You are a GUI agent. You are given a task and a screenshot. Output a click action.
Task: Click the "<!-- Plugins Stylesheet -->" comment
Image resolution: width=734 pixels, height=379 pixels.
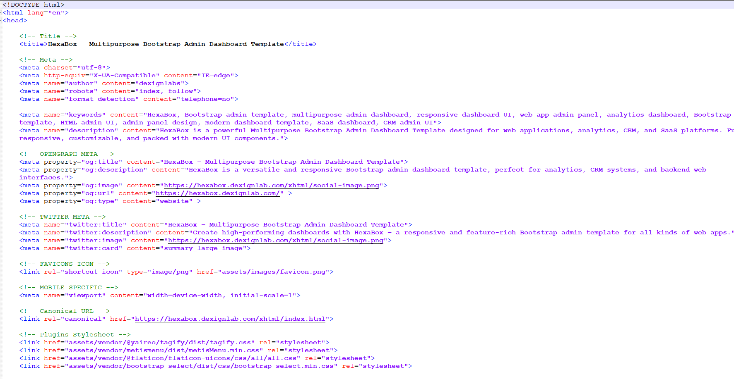pos(75,335)
